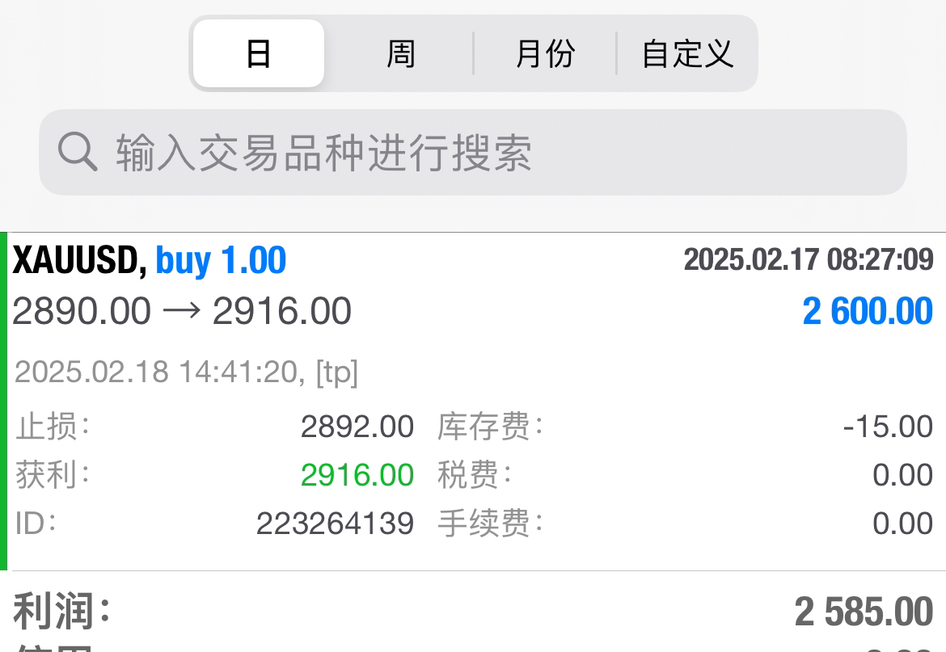Tap the blue buy 1.00 label

221,261
